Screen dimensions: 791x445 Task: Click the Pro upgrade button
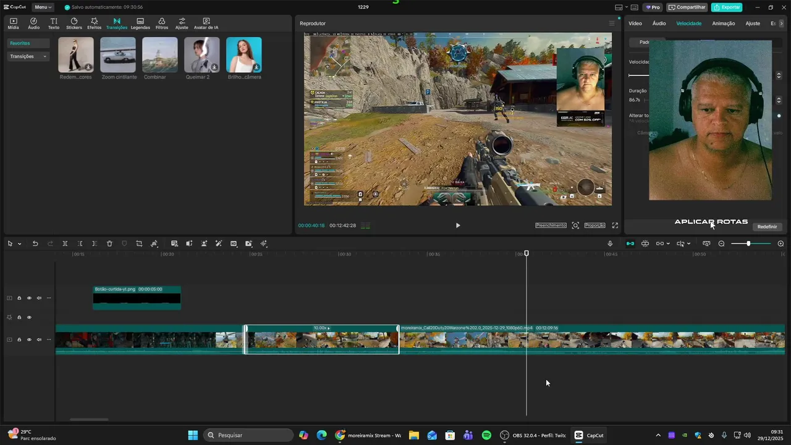[x=653, y=7]
